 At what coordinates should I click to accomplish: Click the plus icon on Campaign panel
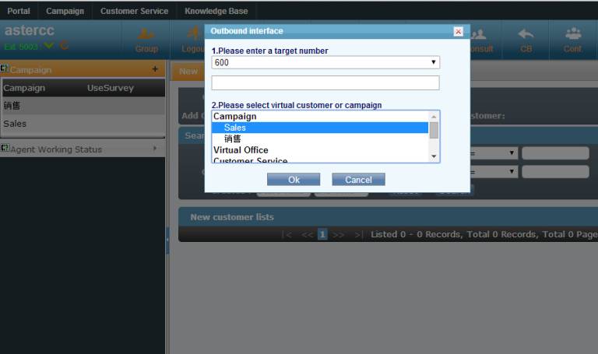pyautogui.click(x=155, y=69)
